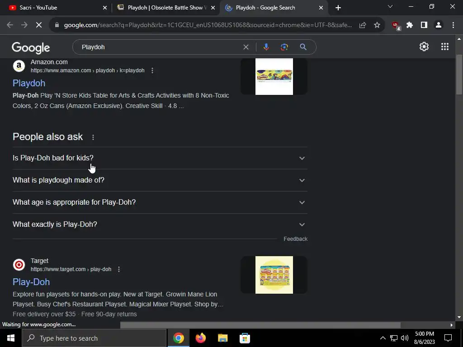This screenshot has height=347, width=463.
Task: Select the Playdoh - Google Search tab
Action: pyautogui.click(x=274, y=8)
